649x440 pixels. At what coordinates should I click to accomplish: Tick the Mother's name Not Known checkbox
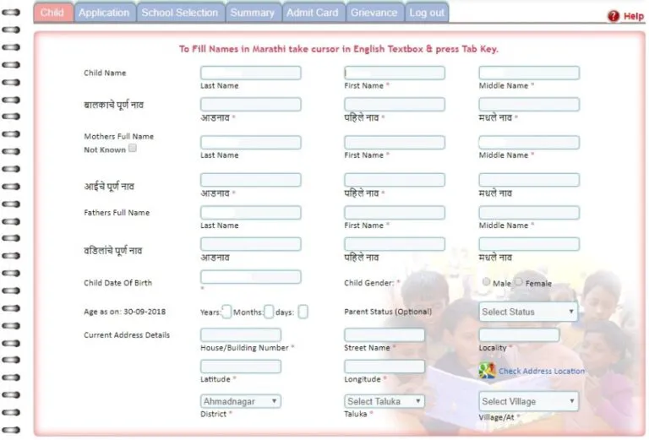point(133,148)
